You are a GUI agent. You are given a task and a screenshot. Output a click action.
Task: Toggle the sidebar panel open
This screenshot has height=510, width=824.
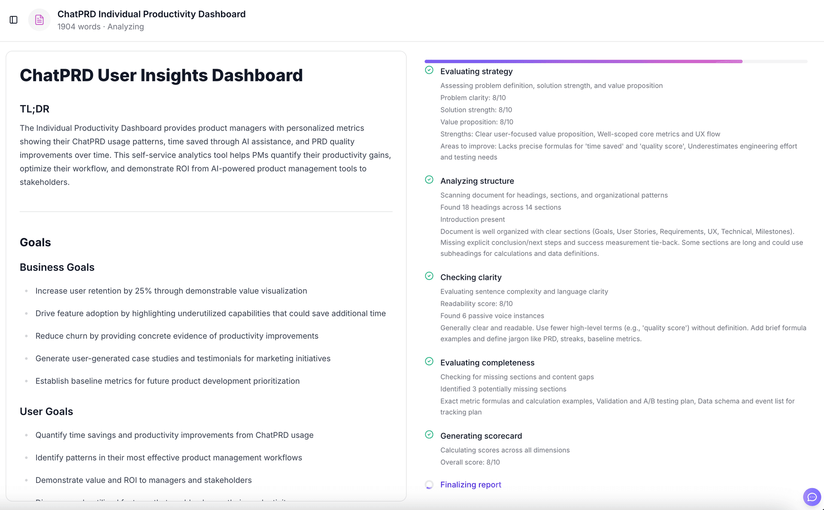13,20
